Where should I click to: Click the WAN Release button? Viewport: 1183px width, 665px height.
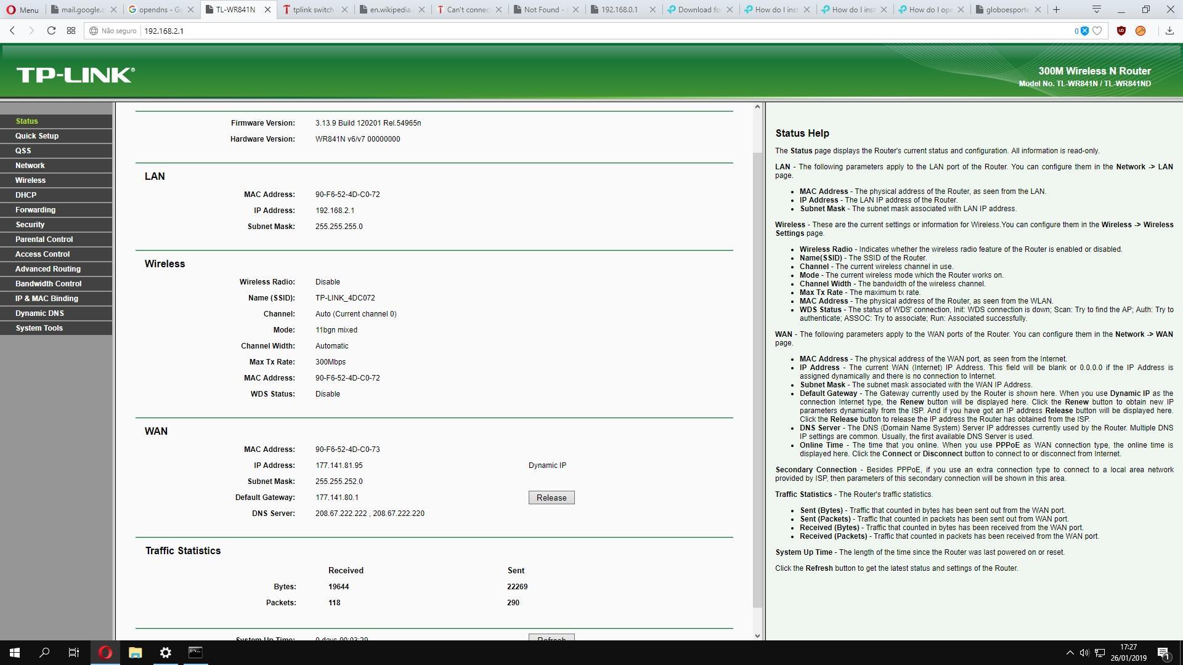[x=551, y=498]
